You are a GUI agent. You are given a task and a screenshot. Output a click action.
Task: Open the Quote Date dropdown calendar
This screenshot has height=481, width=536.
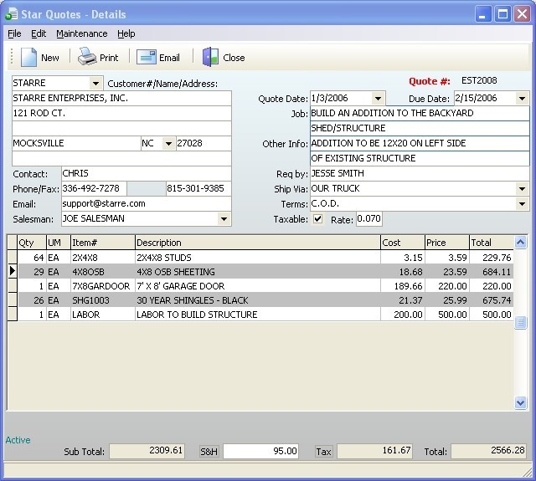[378, 98]
